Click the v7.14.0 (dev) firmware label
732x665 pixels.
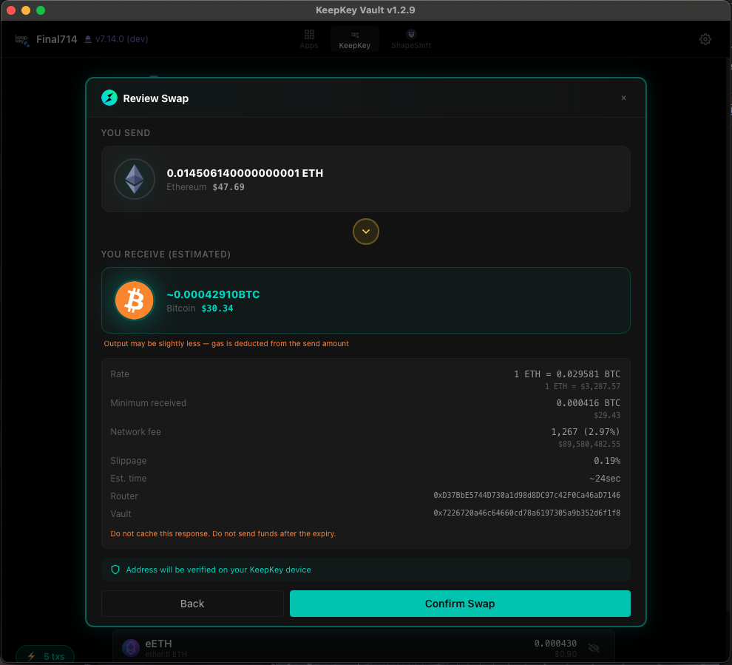click(x=115, y=39)
